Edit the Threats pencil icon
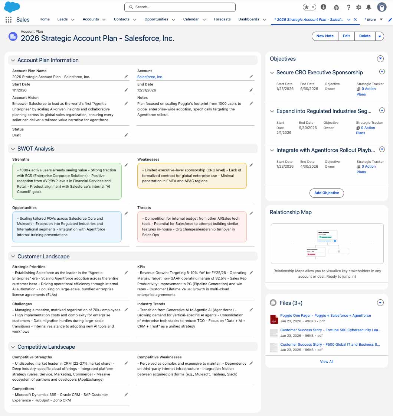The image size is (393, 416). tap(251, 213)
